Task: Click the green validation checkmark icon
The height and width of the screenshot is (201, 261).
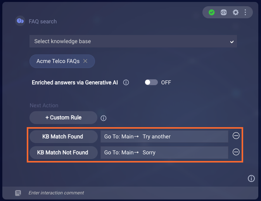Action: (212, 12)
